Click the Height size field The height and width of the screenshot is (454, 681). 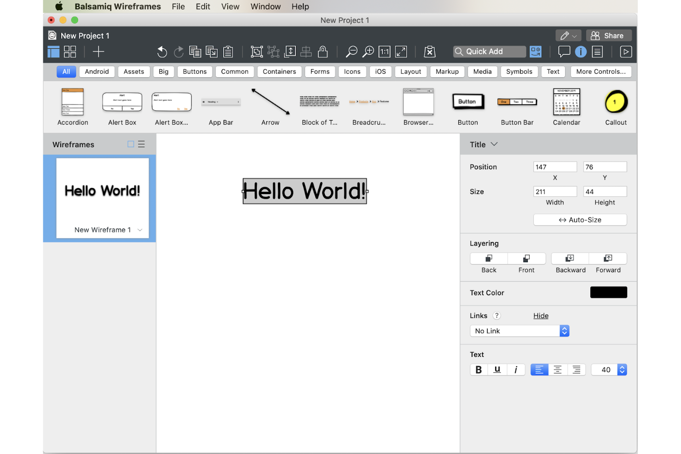pos(605,191)
